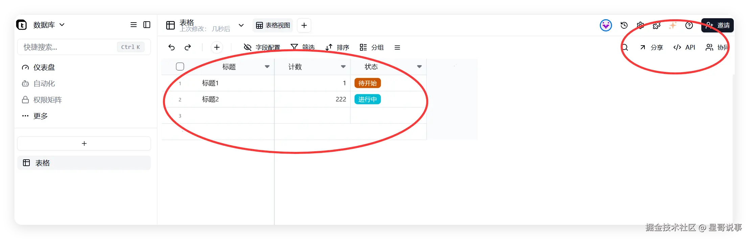Click the Teable logo icon
The width and height of the screenshot is (749, 239).
pyautogui.click(x=22, y=25)
